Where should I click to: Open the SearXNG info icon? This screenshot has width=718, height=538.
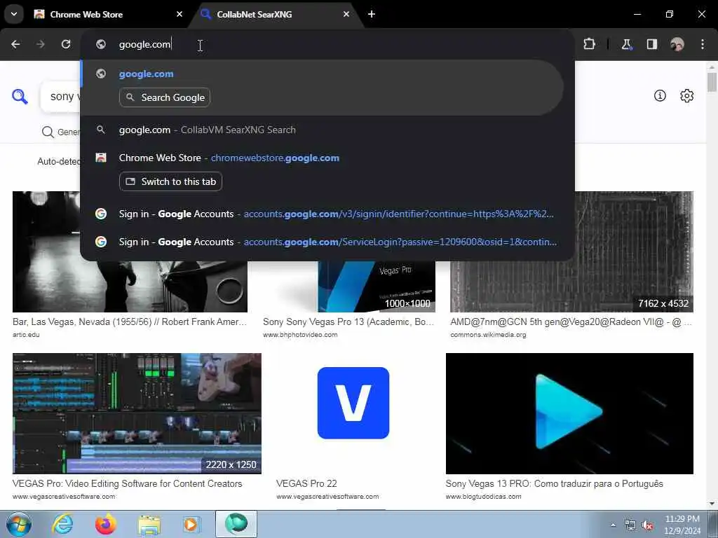click(x=660, y=95)
